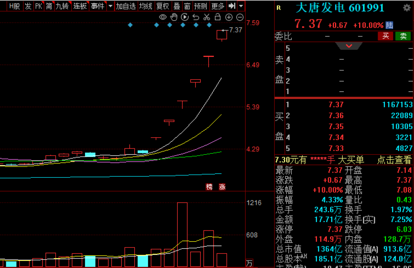The height and width of the screenshot is (268, 414).
Task: Click the 涨停 price 7.37
Action: [x=335, y=229]
